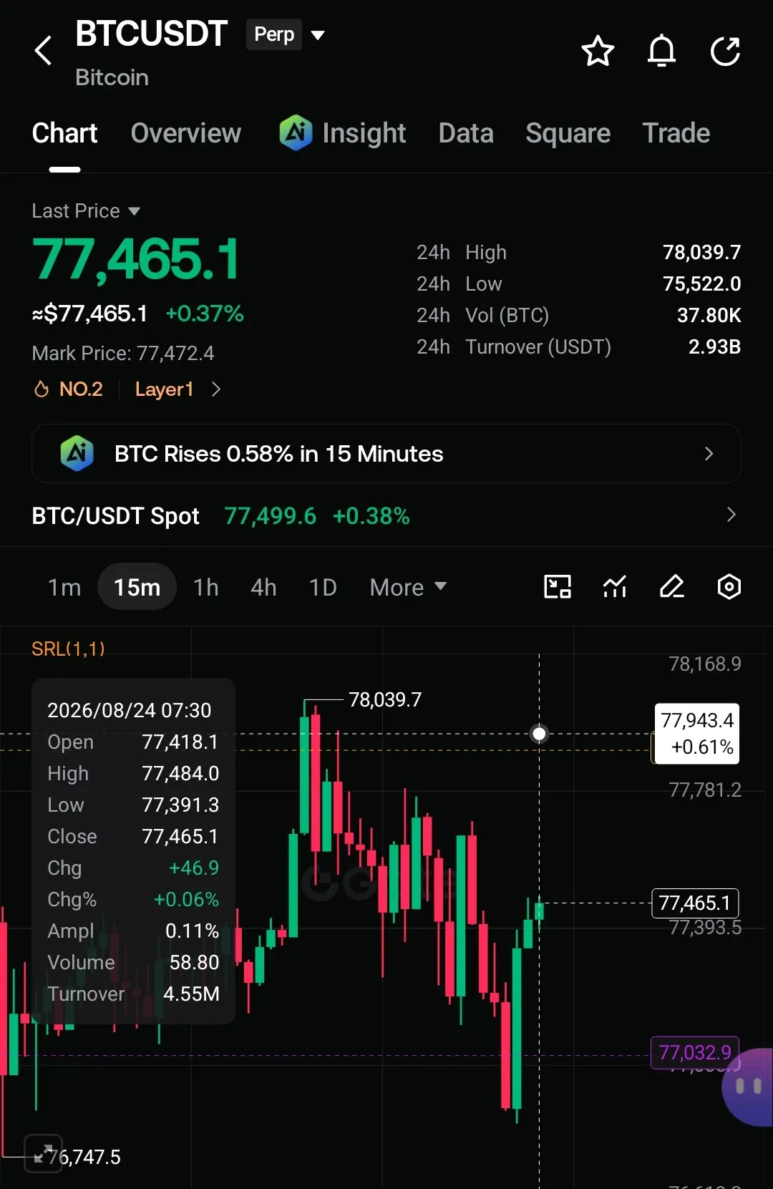This screenshot has height=1189, width=773.
Task: Open the More timeframes dropdown
Action: pos(408,588)
